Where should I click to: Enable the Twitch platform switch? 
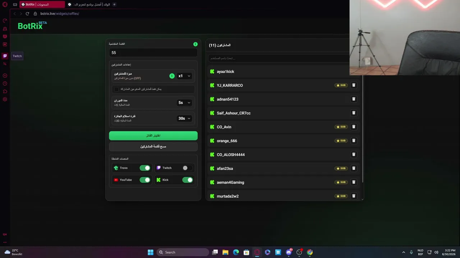coord(187,168)
